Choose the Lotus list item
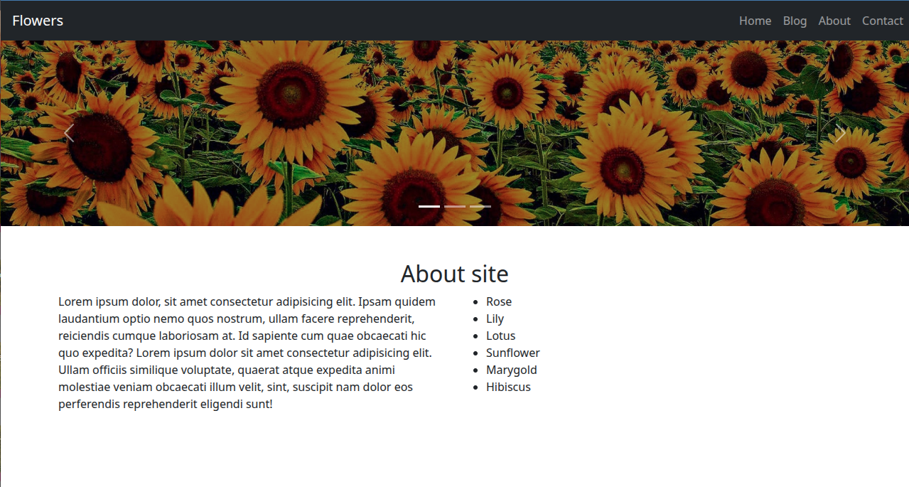 point(500,336)
